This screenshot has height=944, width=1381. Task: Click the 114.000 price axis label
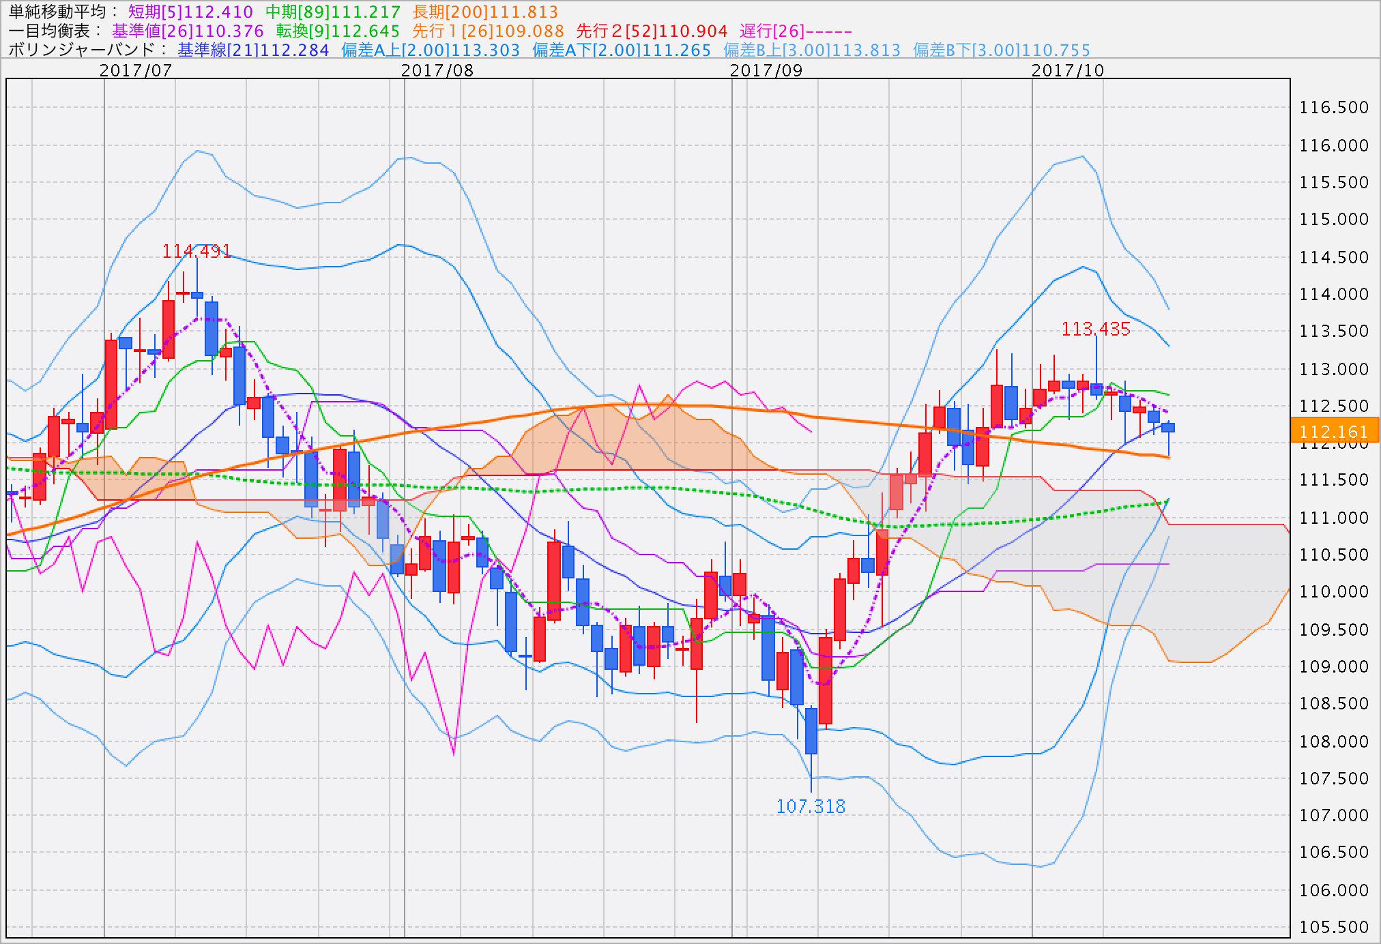tap(1334, 294)
